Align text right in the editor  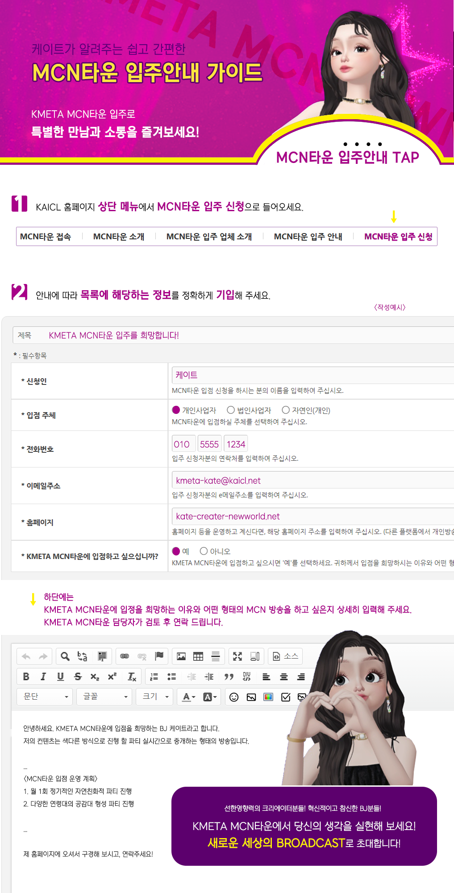click(x=301, y=676)
